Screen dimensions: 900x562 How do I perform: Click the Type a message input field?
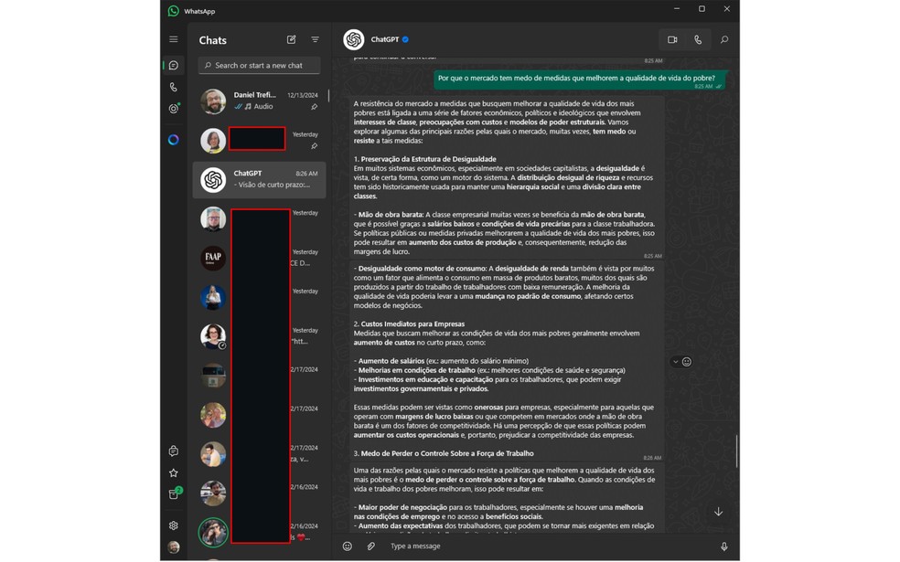pos(457,546)
